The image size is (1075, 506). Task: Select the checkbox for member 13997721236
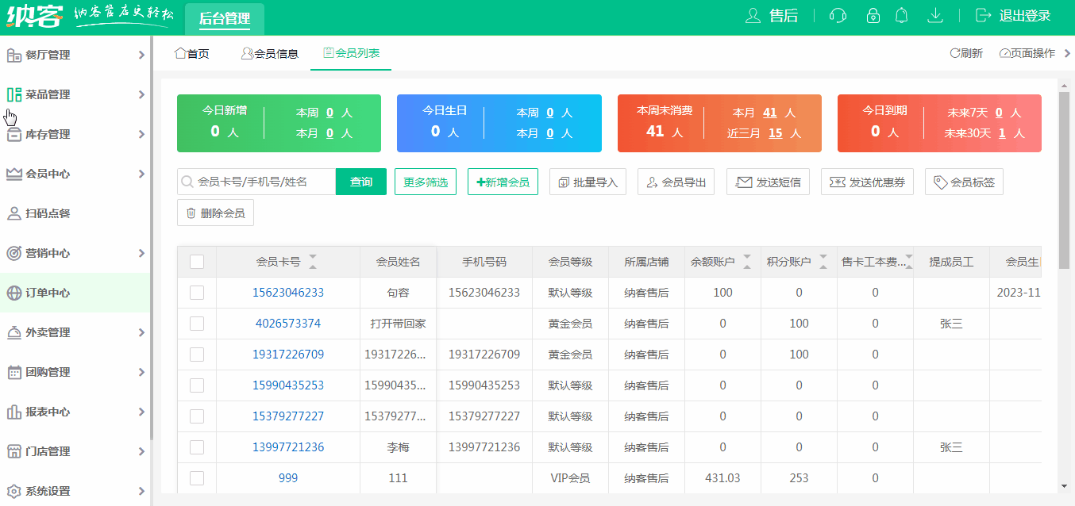pos(197,447)
